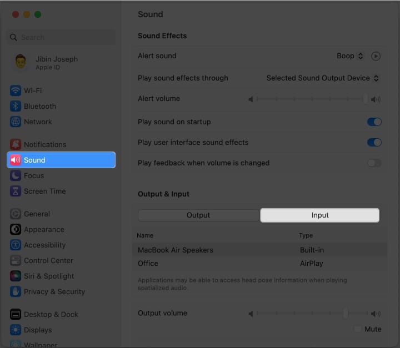
Task: Open the Bluetooth icon in sidebar
Action: point(16,106)
